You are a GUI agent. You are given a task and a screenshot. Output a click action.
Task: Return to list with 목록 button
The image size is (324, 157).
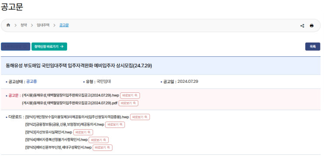(313, 47)
